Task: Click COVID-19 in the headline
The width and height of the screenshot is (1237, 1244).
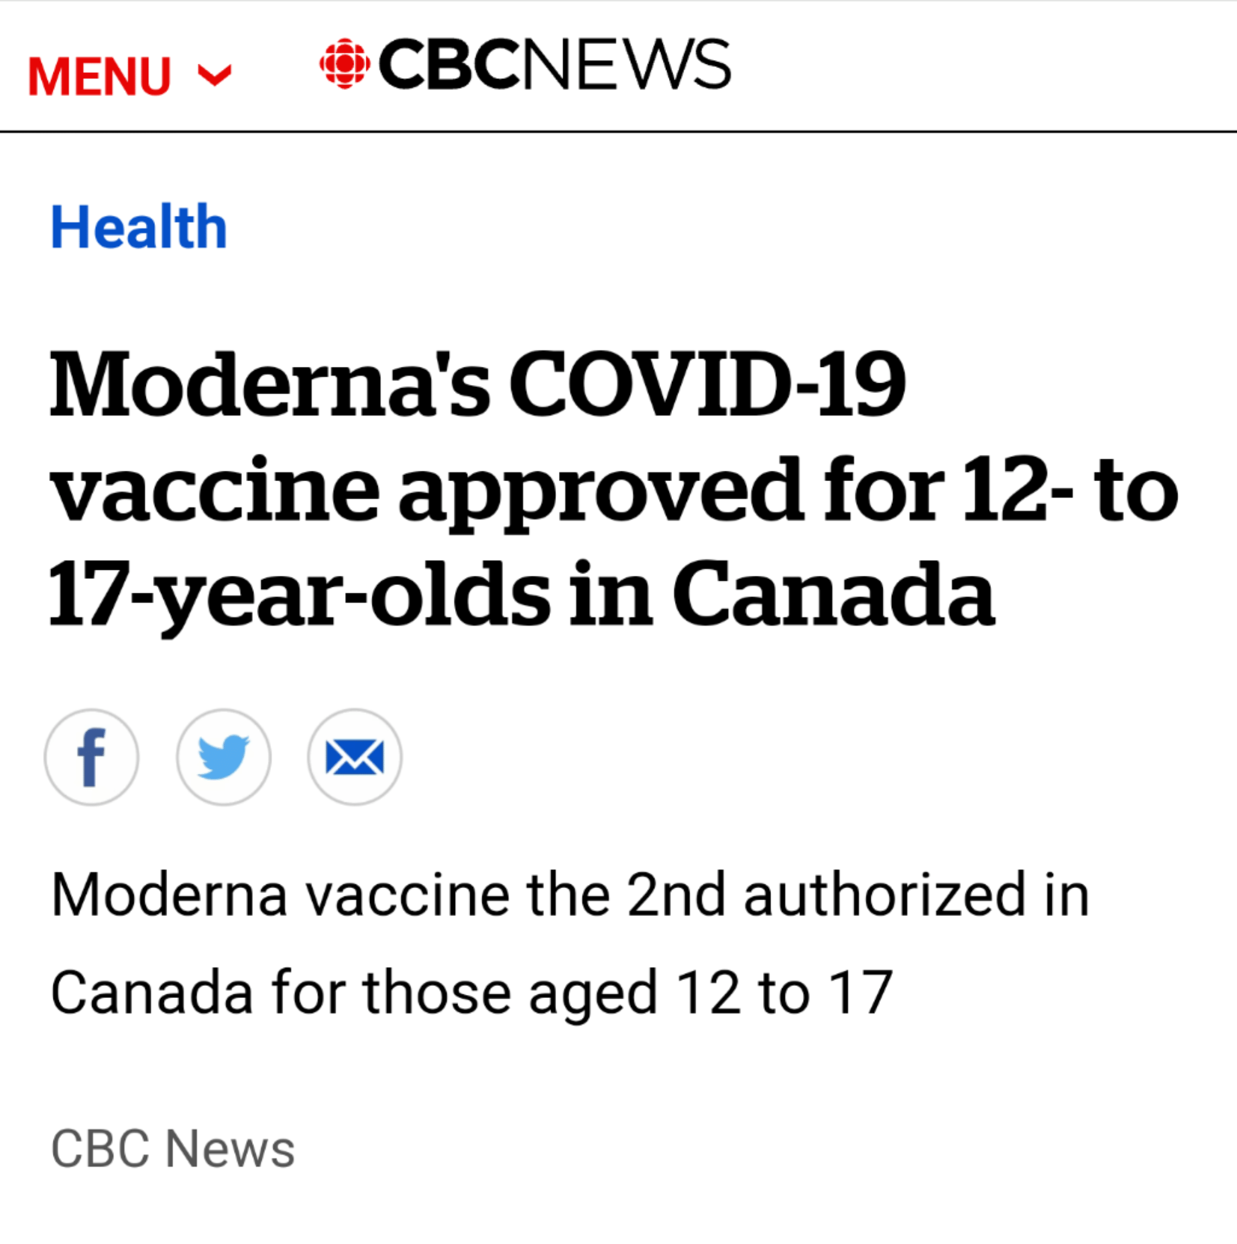Action: (x=708, y=384)
